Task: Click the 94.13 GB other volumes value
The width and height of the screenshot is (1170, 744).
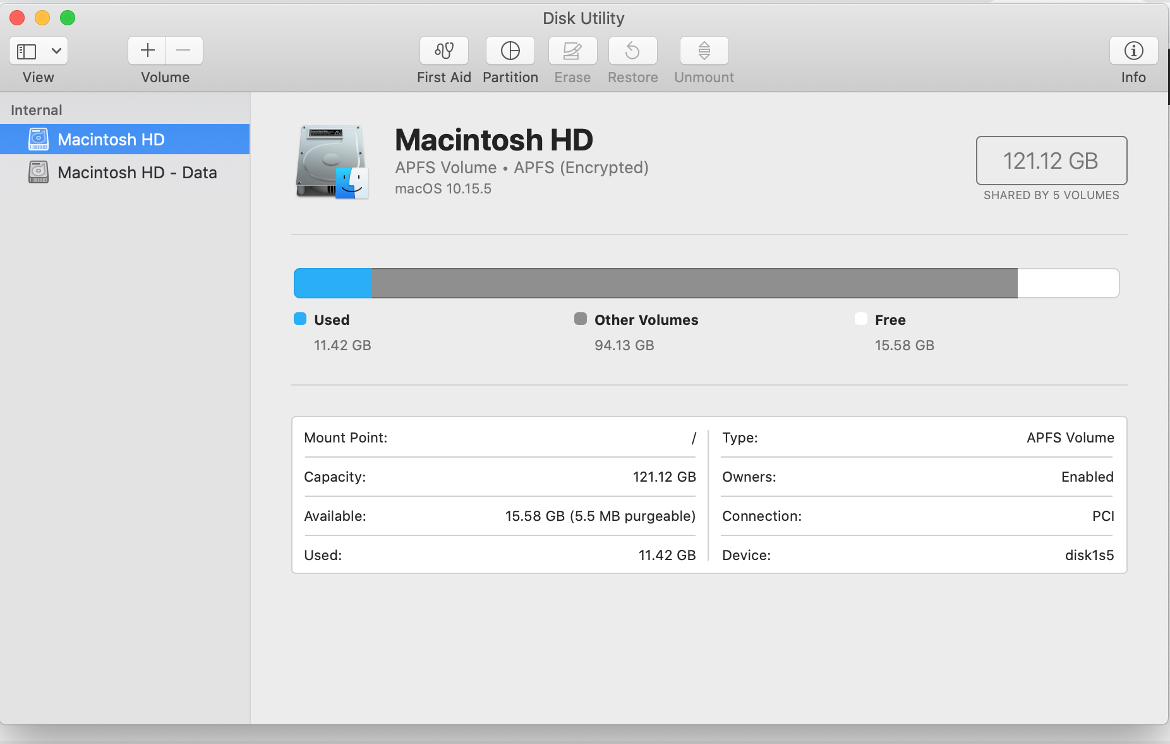Action: 624,345
